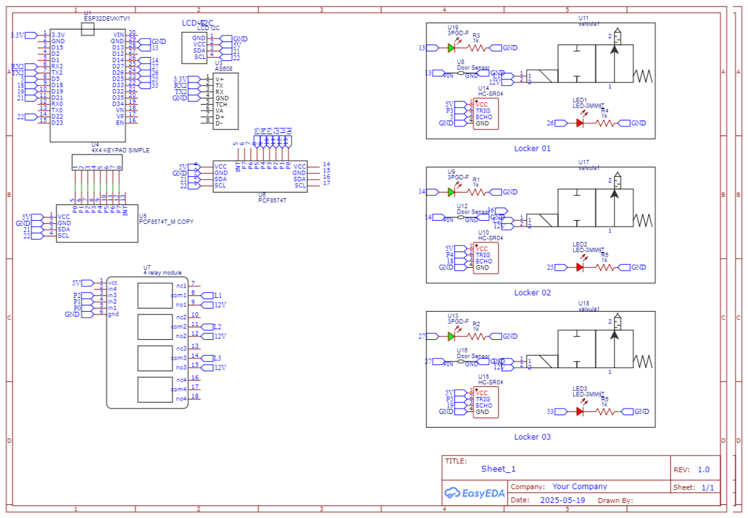
Task: Click the fourth relay box beside com4
Action: click(x=155, y=390)
